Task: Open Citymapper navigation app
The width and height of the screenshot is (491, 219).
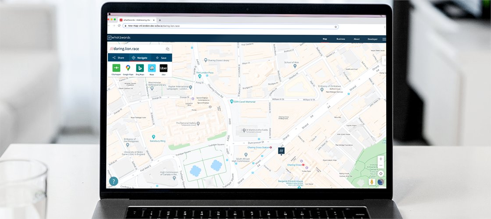Action: coord(117,68)
